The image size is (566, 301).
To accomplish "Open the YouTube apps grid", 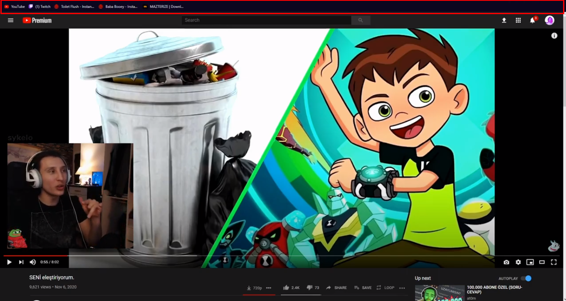I will [518, 20].
